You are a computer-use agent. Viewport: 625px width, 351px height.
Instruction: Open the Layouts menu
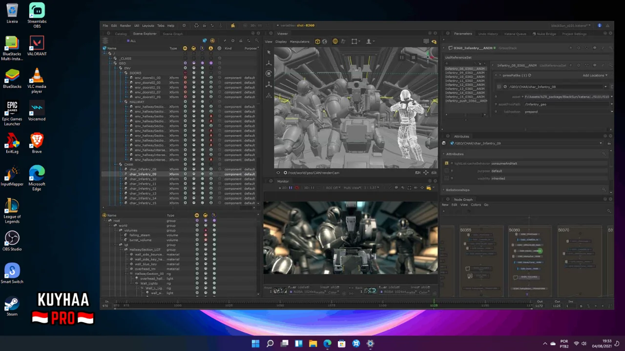click(148, 25)
